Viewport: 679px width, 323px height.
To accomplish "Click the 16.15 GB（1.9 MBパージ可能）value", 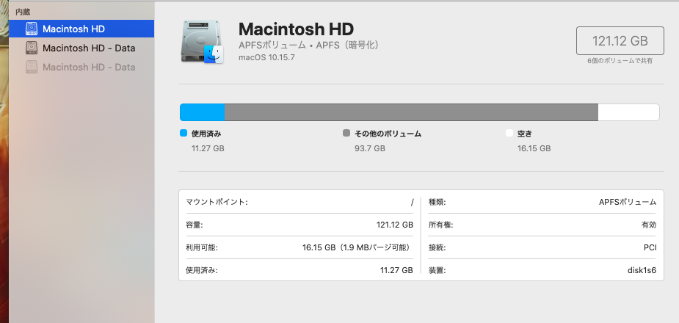I will (x=357, y=247).
